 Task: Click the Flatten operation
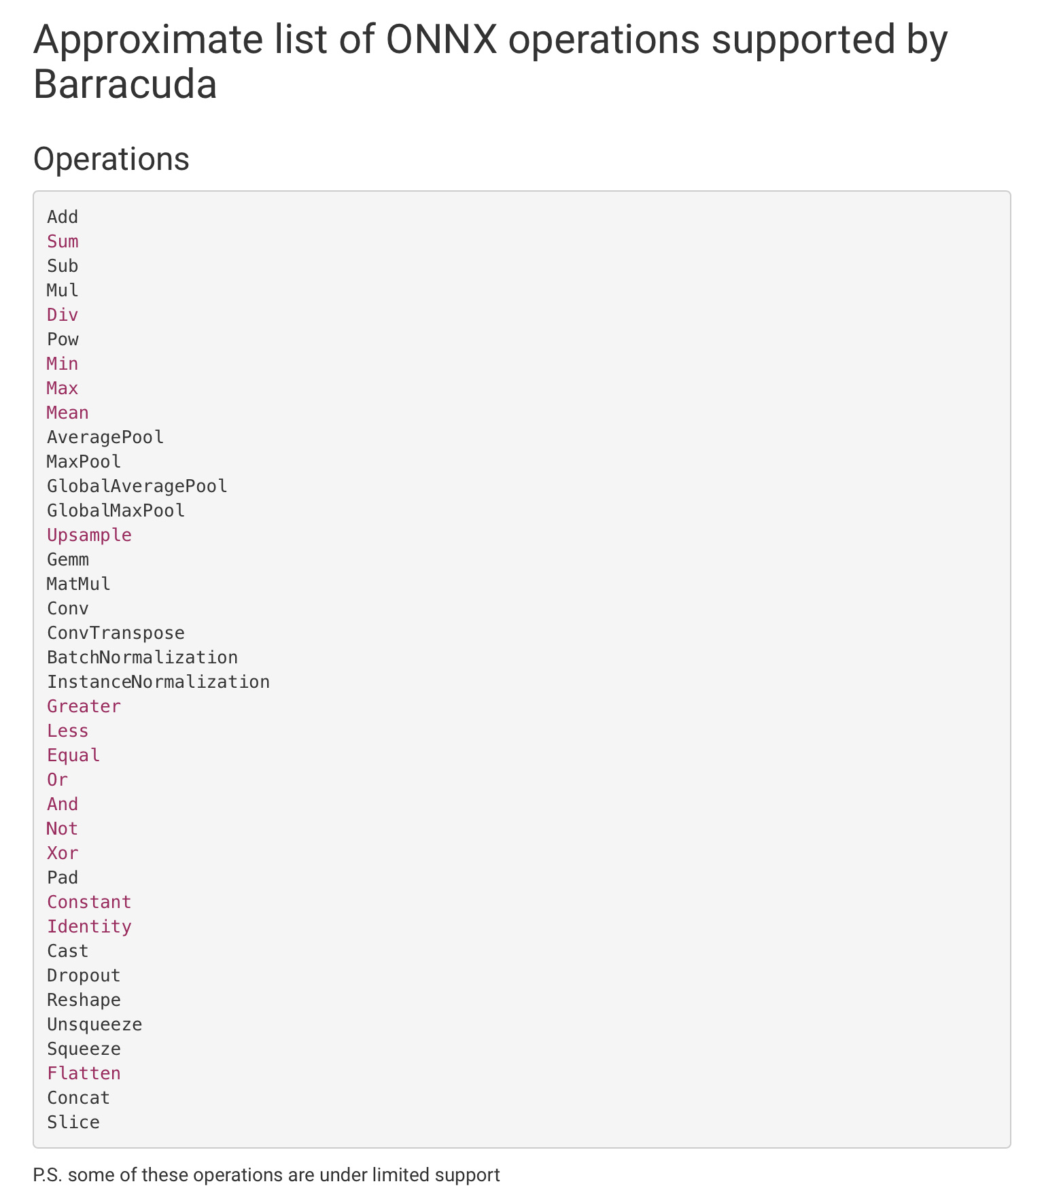point(84,1073)
